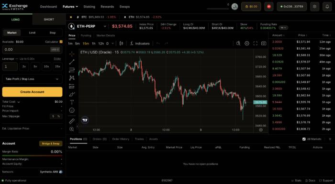This screenshot has height=184, width=335.
Task: Select Market order type
Action: click(12, 32)
